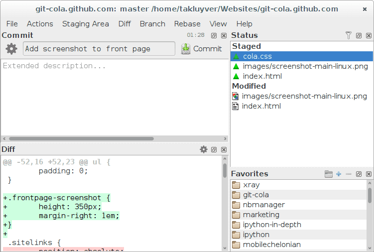
Task: Click staged index.html green triangle icon
Action: [236, 76]
